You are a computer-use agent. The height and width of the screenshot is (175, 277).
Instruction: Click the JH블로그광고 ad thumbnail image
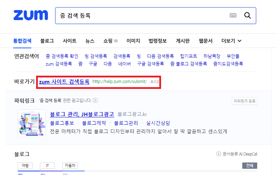coord(32,123)
